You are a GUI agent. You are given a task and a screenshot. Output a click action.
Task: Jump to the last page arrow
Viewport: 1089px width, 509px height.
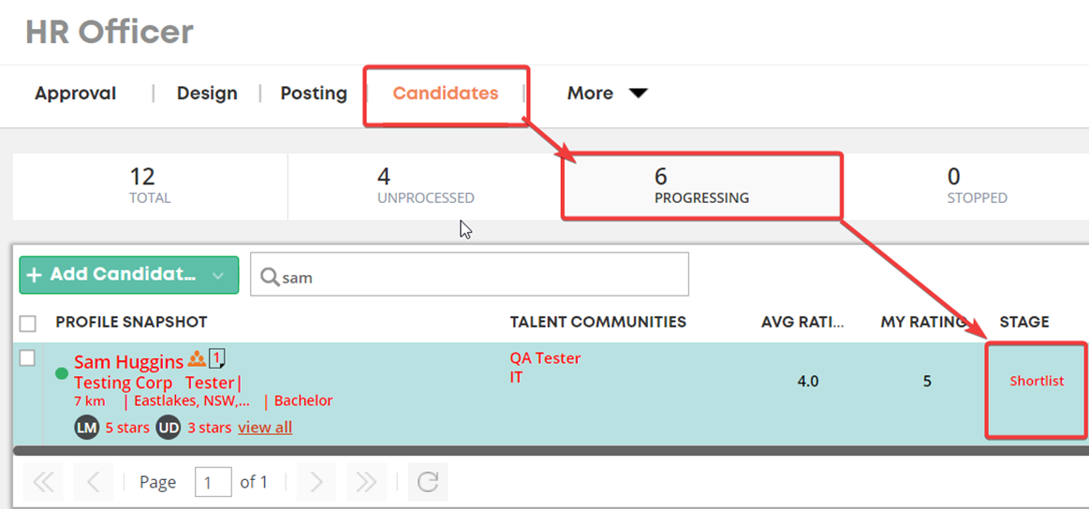[x=366, y=482]
